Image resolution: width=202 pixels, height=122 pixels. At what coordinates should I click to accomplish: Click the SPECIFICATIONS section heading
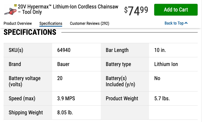click(x=30, y=32)
